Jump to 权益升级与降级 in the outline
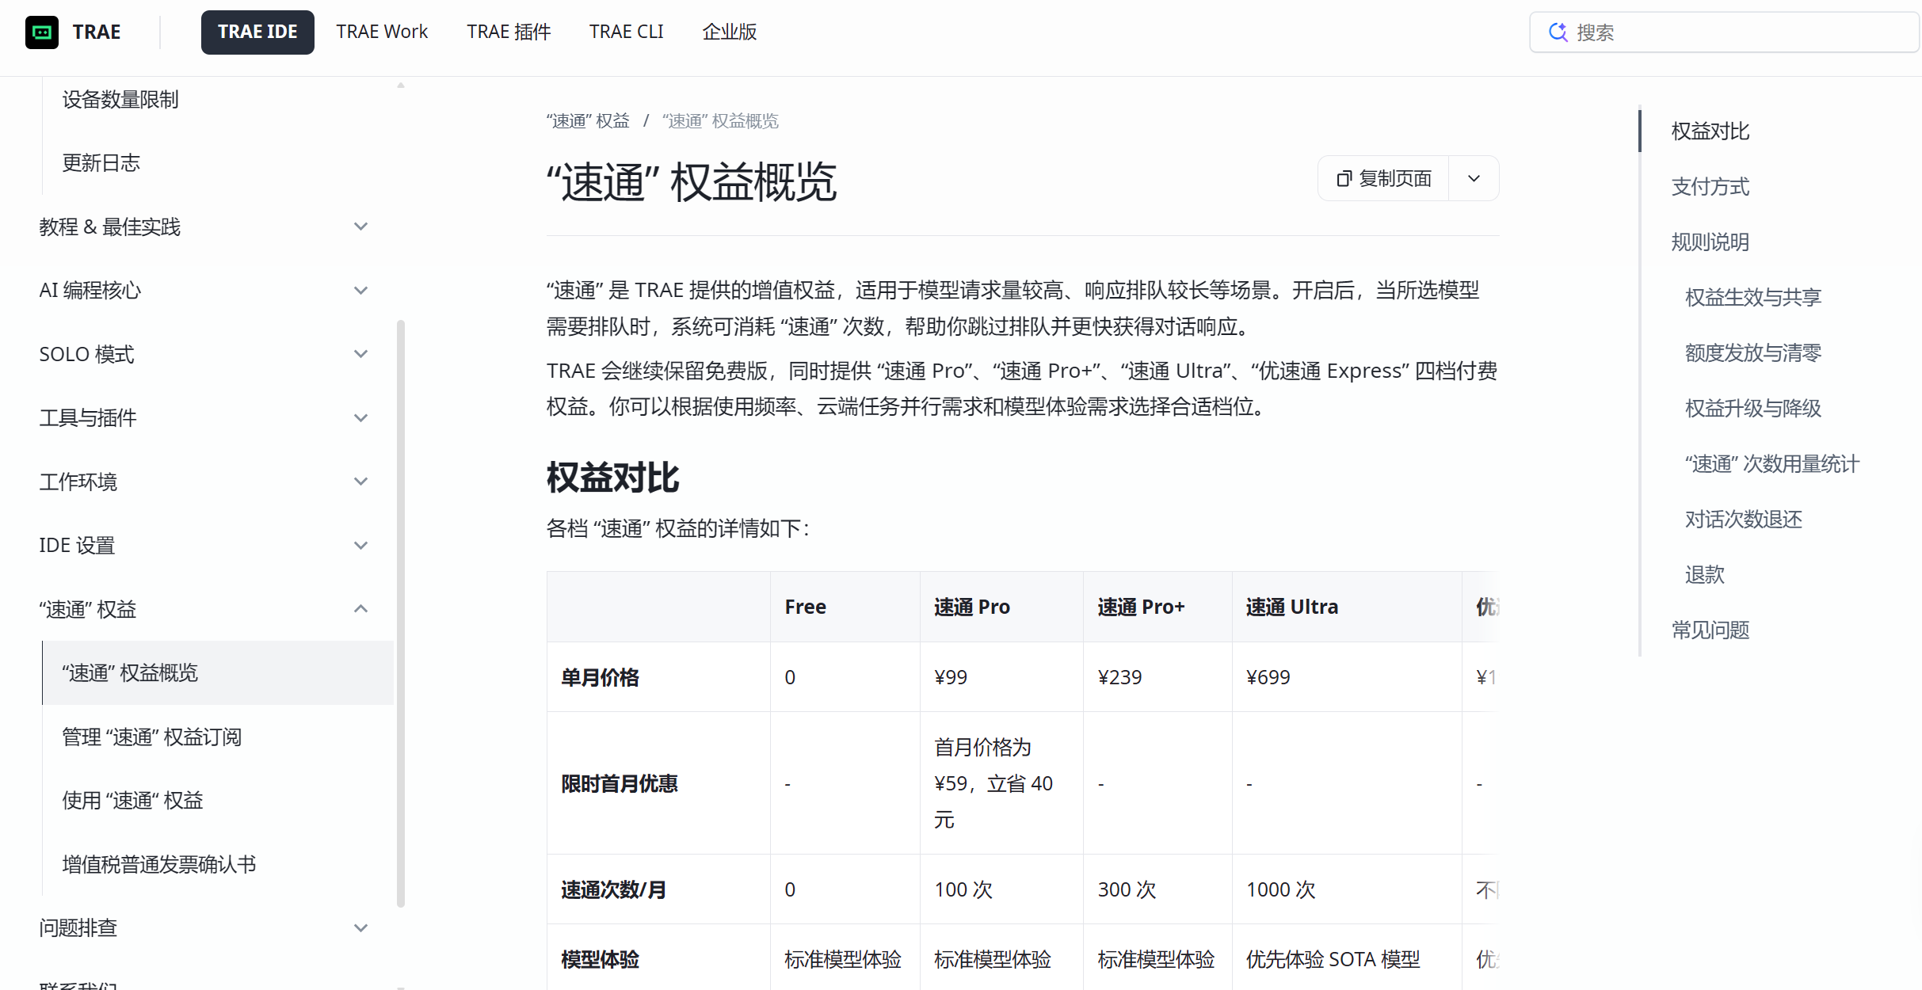Screen dimensions: 1922x990 pos(1753,409)
